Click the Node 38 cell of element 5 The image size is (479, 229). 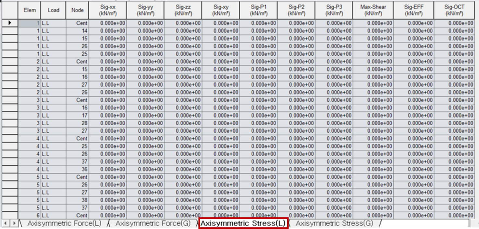[78, 200]
